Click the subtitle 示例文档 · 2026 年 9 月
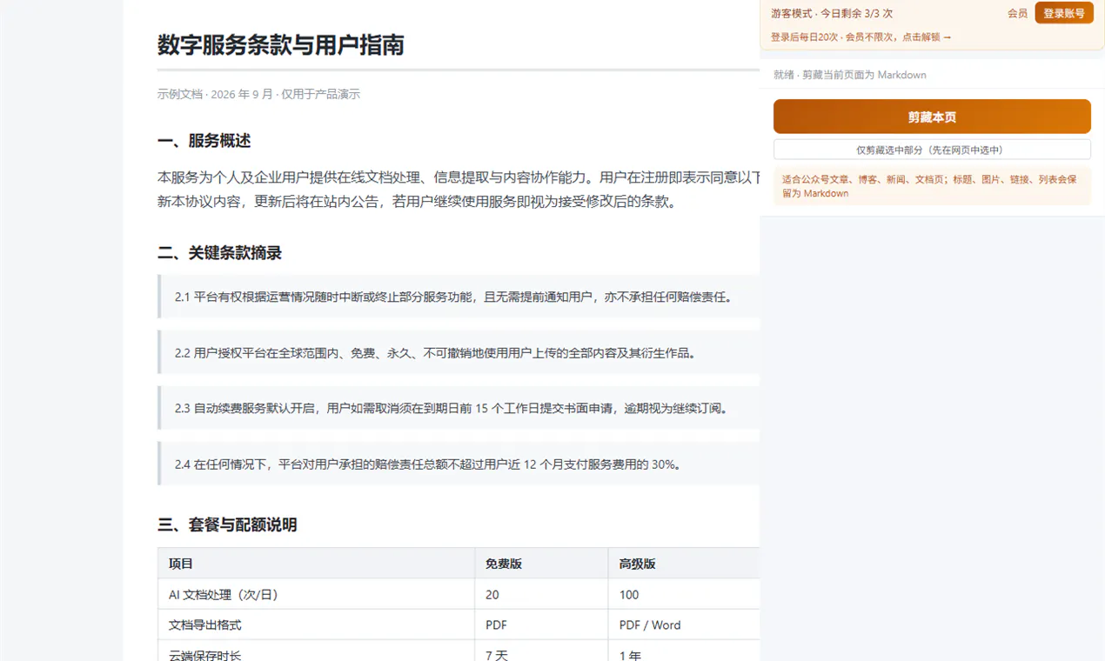This screenshot has height=661, width=1105. (x=258, y=94)
